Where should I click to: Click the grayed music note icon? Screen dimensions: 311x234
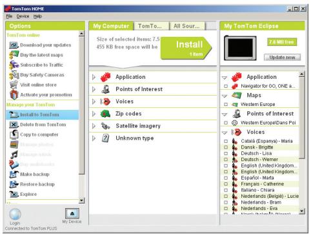coord(14,154)
